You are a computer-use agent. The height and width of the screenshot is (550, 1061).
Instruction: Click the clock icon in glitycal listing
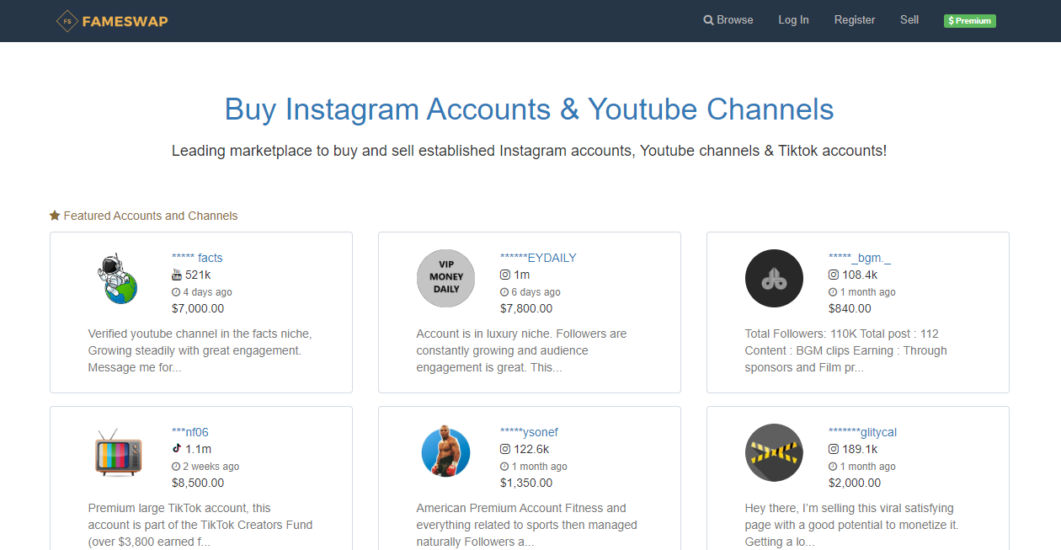[833, 467]
